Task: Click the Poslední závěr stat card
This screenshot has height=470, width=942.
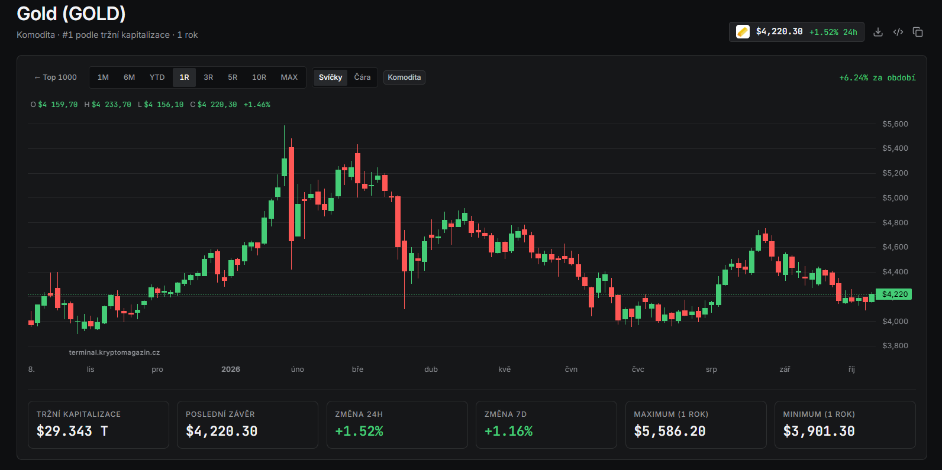Action: tap(247, 424)
